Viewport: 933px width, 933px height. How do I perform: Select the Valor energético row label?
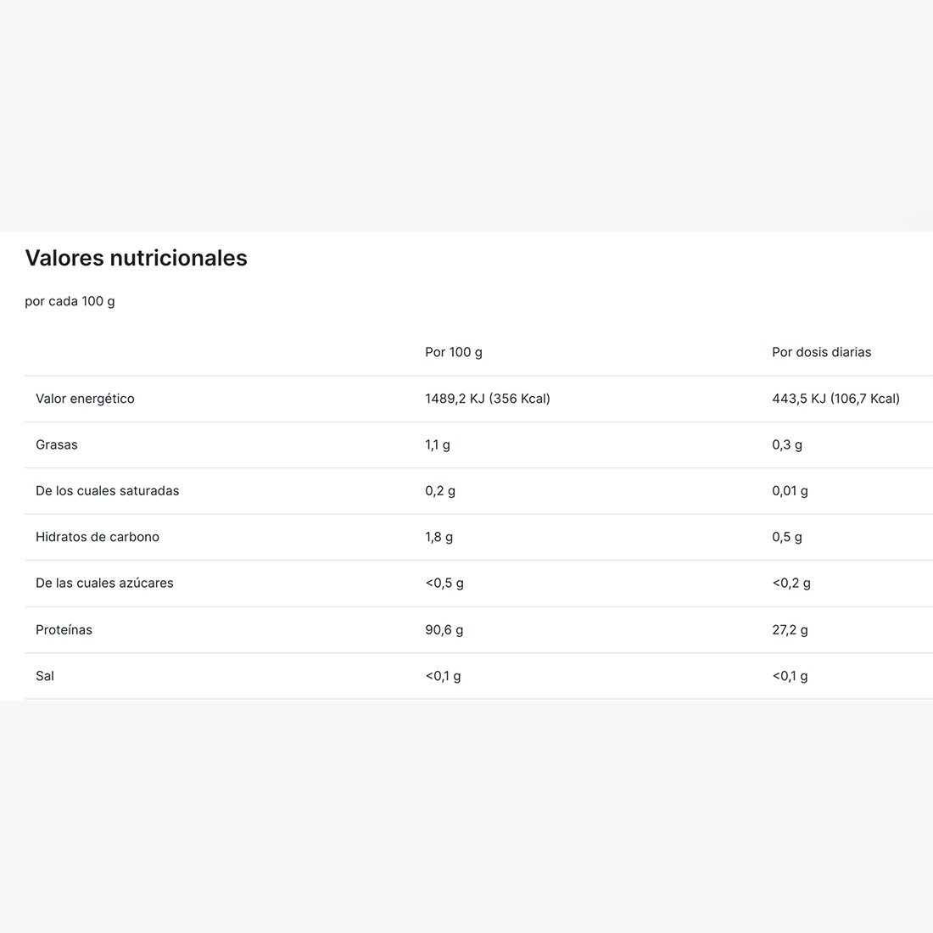(85, 399)
